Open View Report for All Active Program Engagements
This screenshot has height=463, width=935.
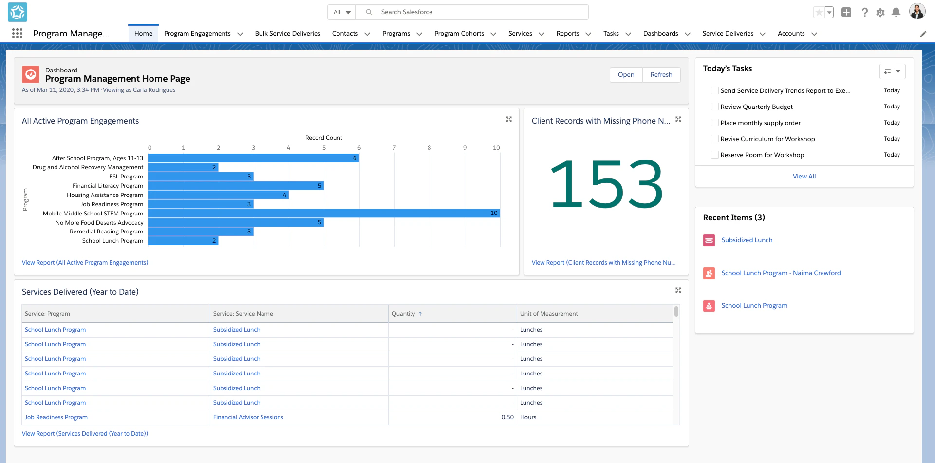coord(85,262)
